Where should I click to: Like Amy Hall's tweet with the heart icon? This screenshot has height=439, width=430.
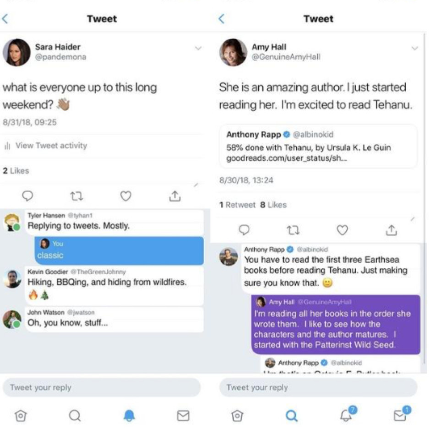pos(342,230)
